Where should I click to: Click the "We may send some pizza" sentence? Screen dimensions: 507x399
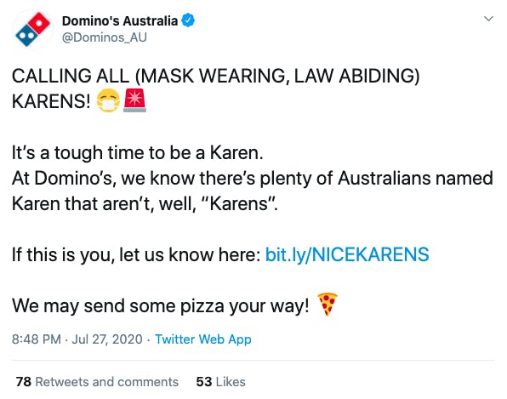161,305
